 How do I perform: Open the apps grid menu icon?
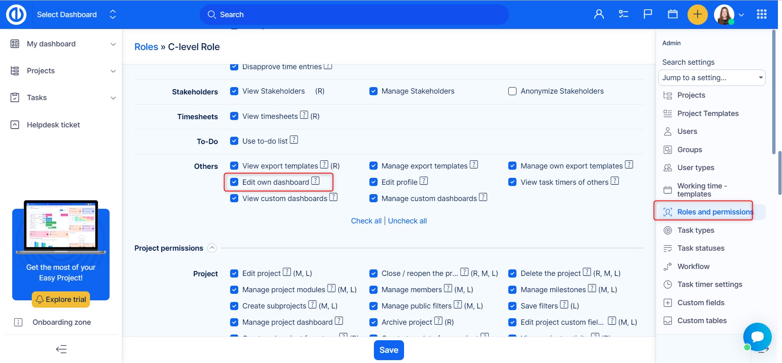[x=761, y=15]
